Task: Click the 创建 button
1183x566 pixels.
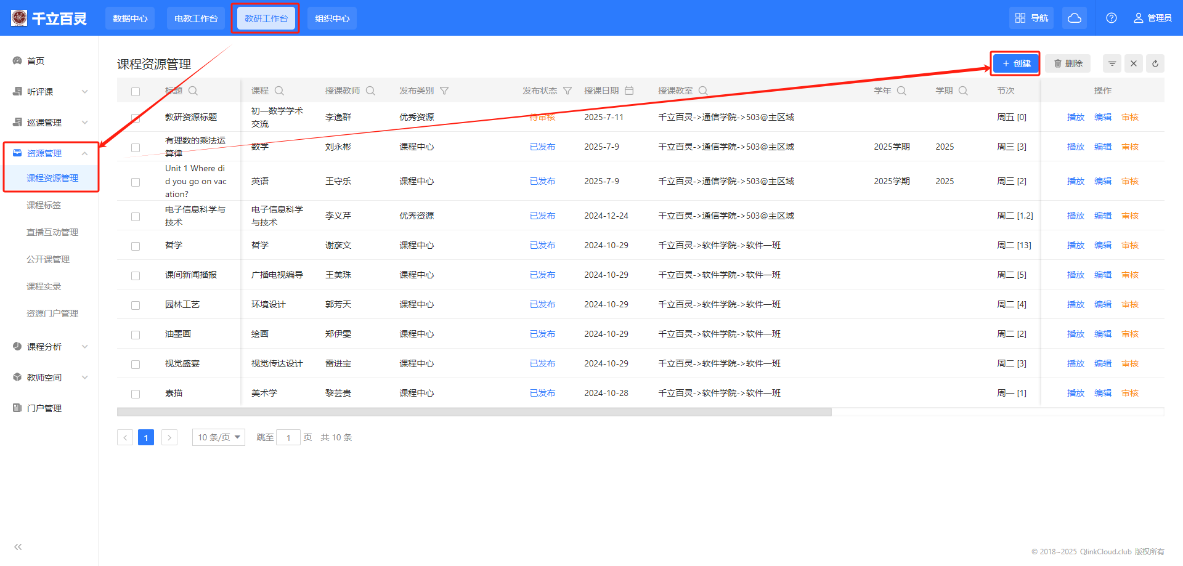Action: pos(1016,63)
